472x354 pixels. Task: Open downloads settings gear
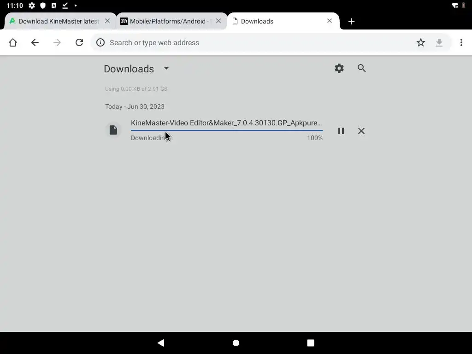[339, 68]
